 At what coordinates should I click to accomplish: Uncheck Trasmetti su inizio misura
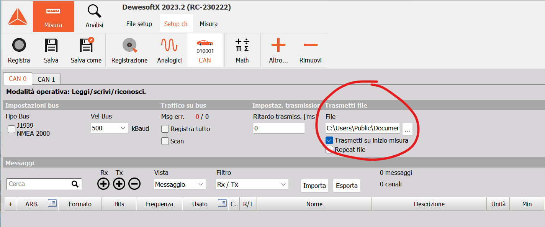(329, 140)
